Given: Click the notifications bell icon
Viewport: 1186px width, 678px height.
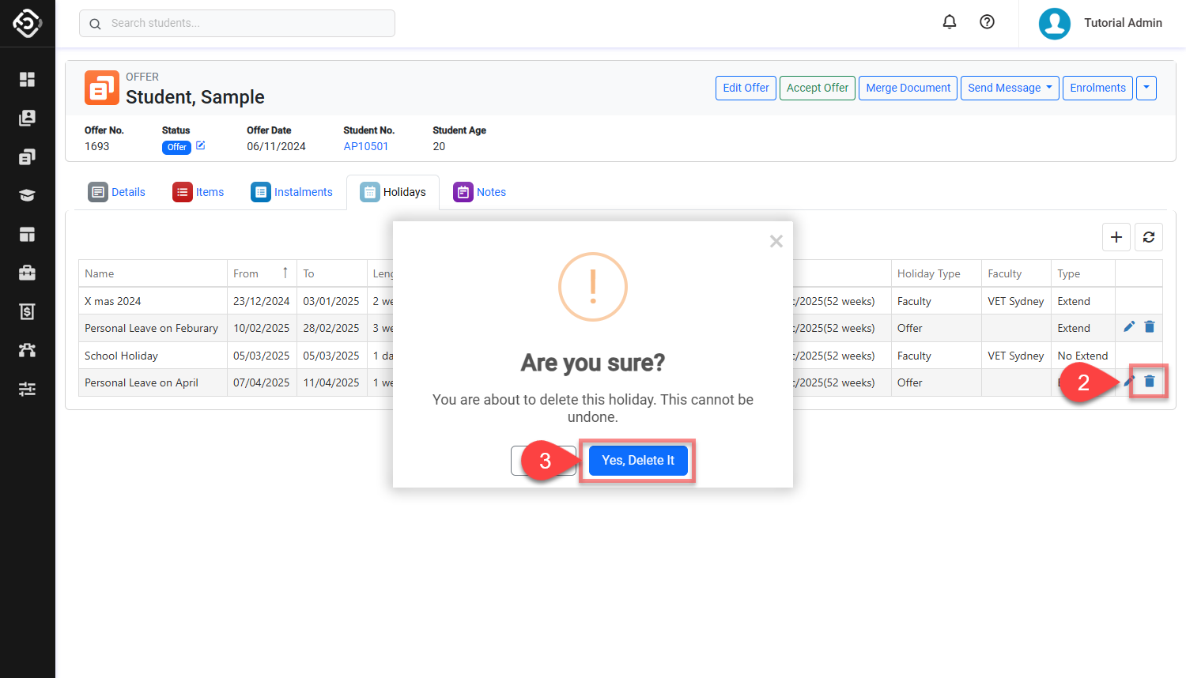Looking at the screenshot, I should 950,22.
